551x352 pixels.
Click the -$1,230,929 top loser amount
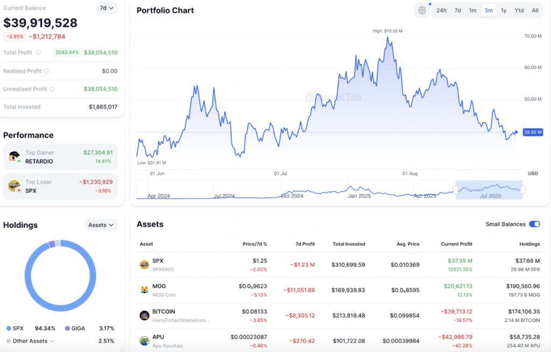pos(96,182)
